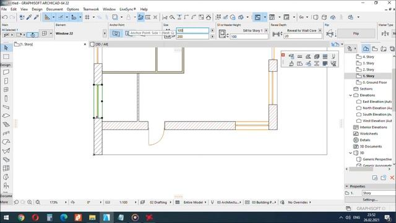Select the Arrow tool in toolbox
The image size is (396, 223).
(6, 48)
